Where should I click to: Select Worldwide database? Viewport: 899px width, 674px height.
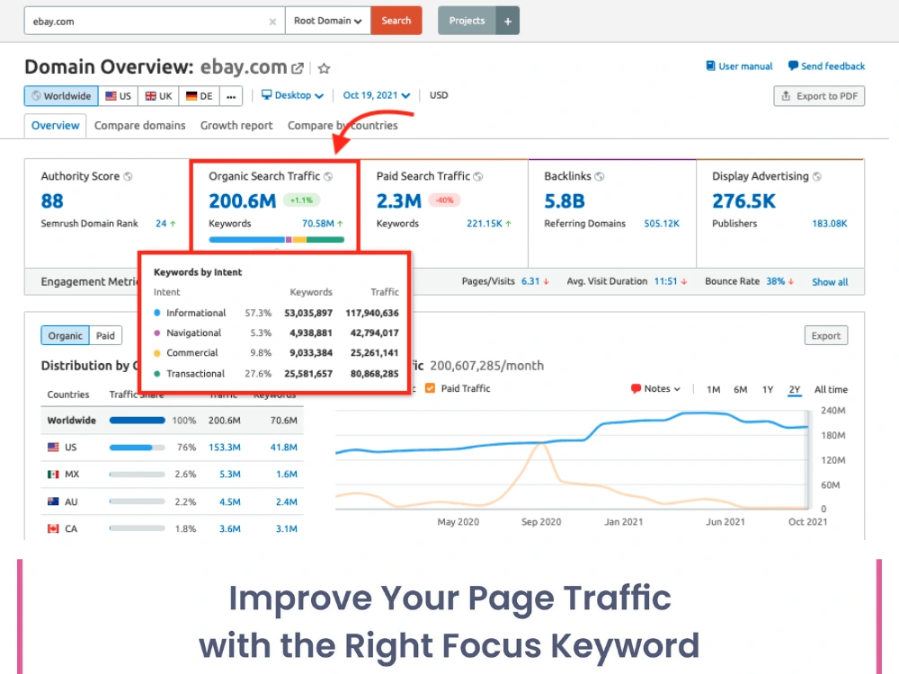pyautogui.click(x=61, y=96)
